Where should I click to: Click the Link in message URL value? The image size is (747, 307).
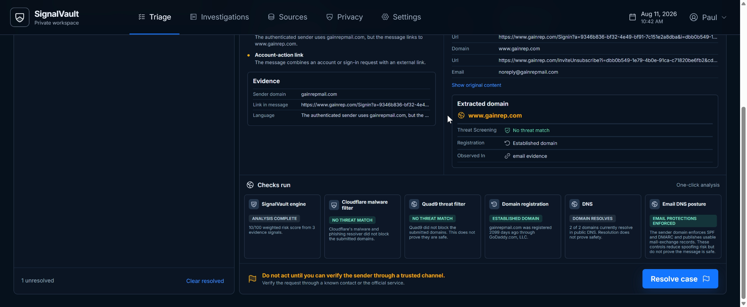[365, 105]
